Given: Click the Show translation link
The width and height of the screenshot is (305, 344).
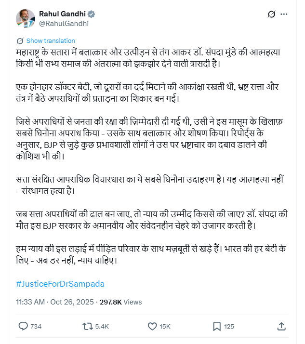Looking at the screenshot, I should pyautogui.click(x=51, y=41).
